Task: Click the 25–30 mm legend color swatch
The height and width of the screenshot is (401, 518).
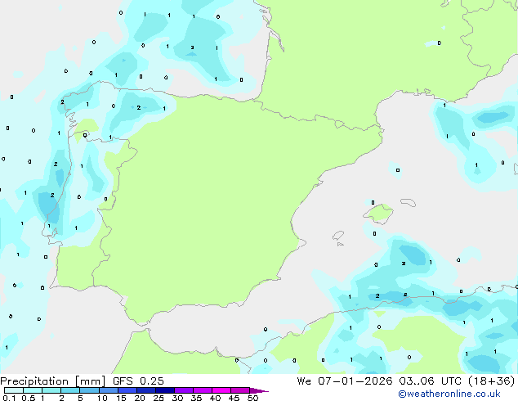Action: [165, 390]
